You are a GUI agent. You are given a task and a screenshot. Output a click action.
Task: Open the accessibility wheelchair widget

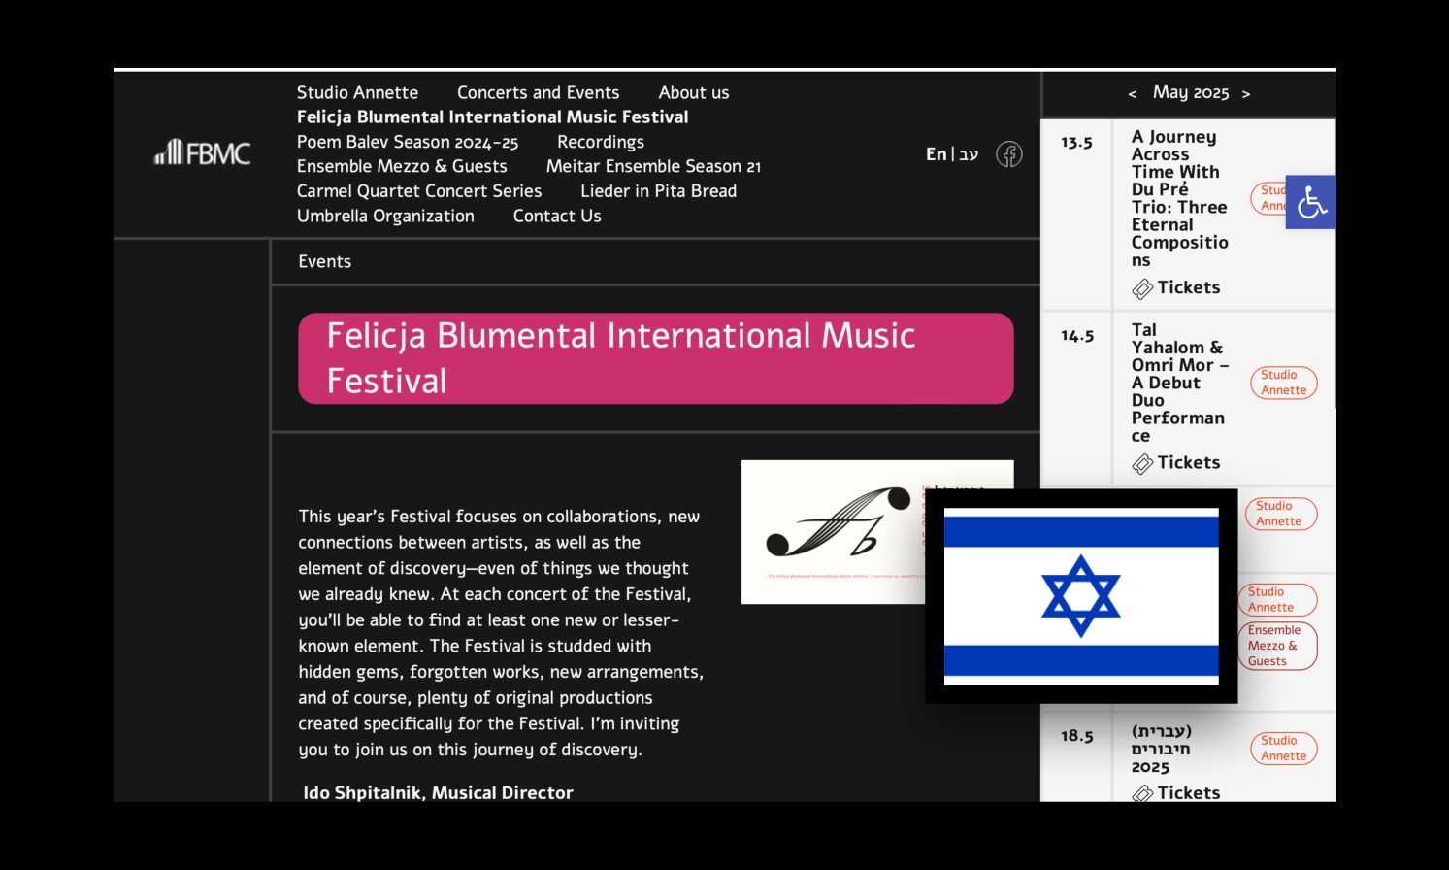coord(1310,202)
